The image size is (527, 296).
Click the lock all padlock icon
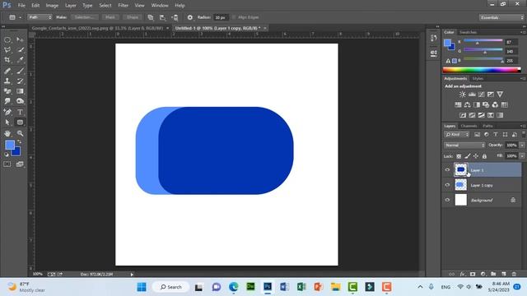pyautogui.click(x=484, y=156)
